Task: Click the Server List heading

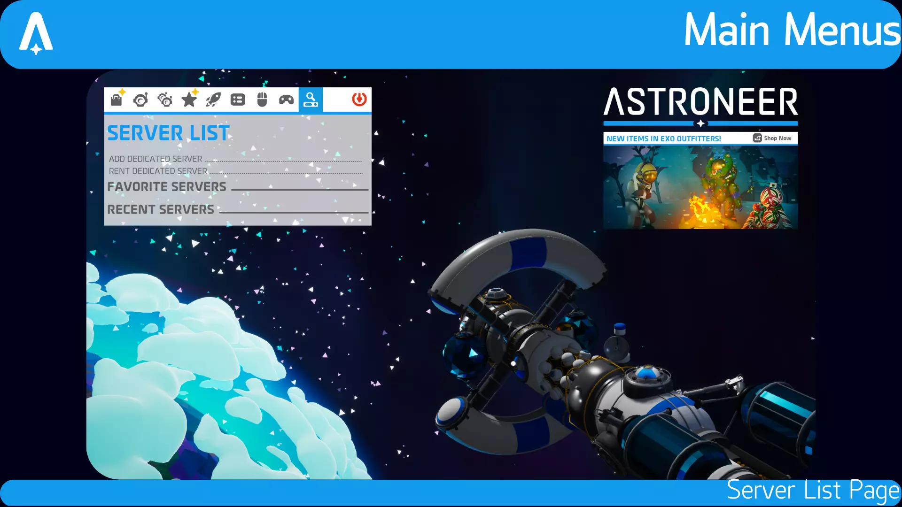Action: tap(168, 133)
